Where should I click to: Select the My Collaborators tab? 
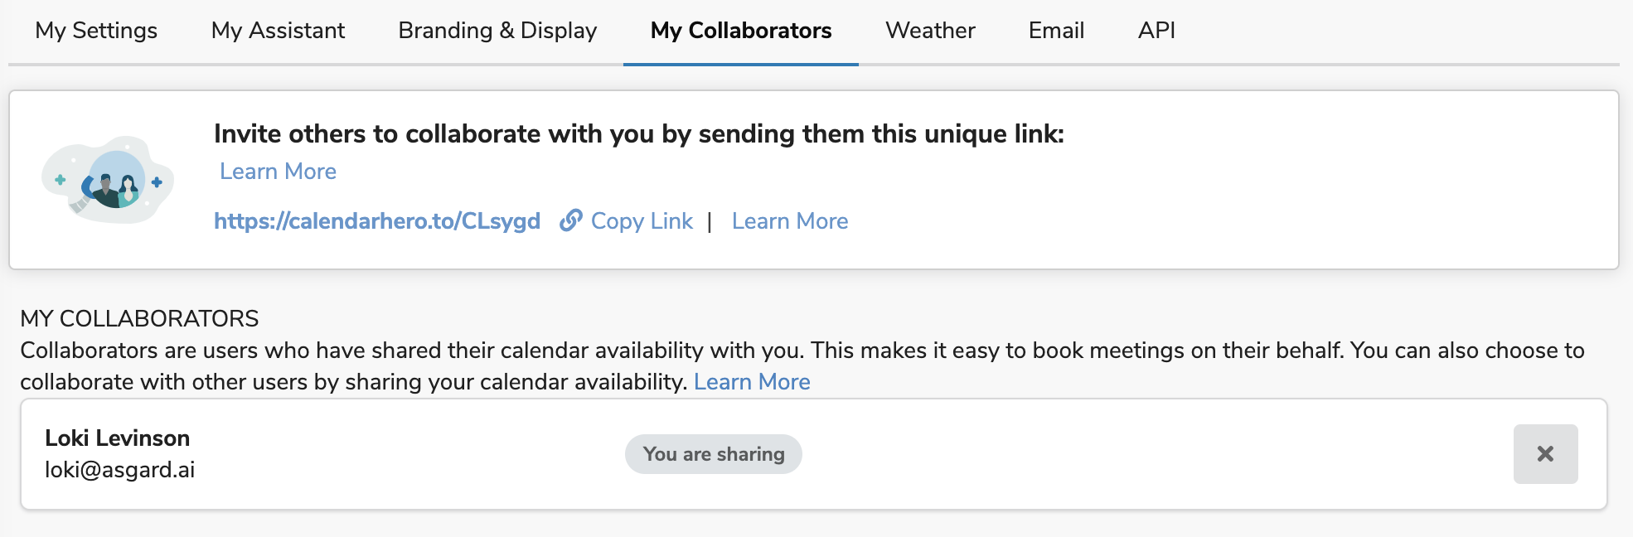pos(741,31)
